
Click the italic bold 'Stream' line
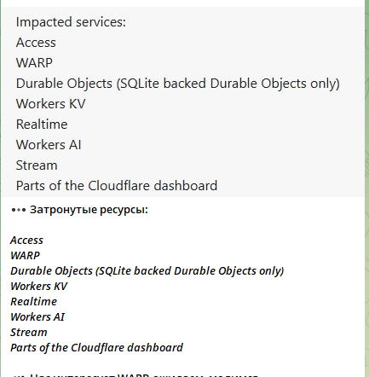29,333
